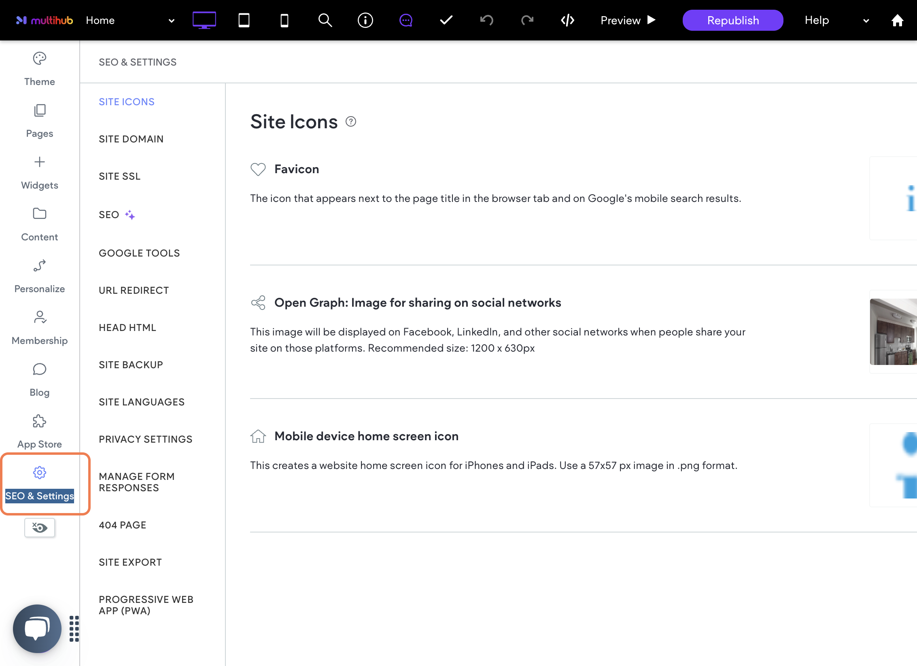Click the favicon image thumbnail
917x666 pixels.
pos(894,198)
